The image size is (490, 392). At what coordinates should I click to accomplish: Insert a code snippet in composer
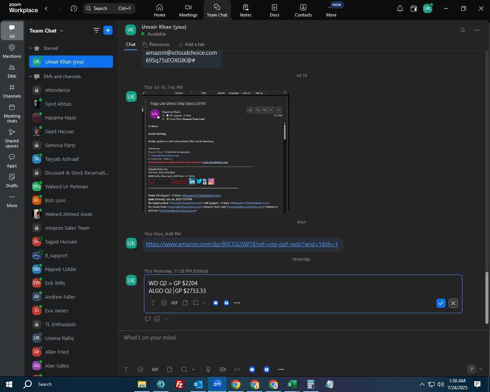(237, 369)
